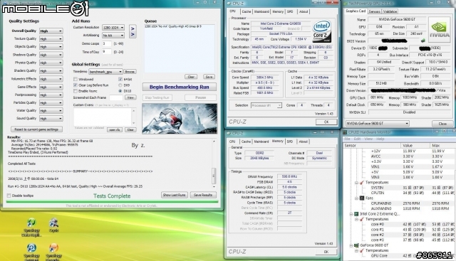Enable the Windowed checkbox
The height and width of the screenshot is (261, 456).
(76, 79)
